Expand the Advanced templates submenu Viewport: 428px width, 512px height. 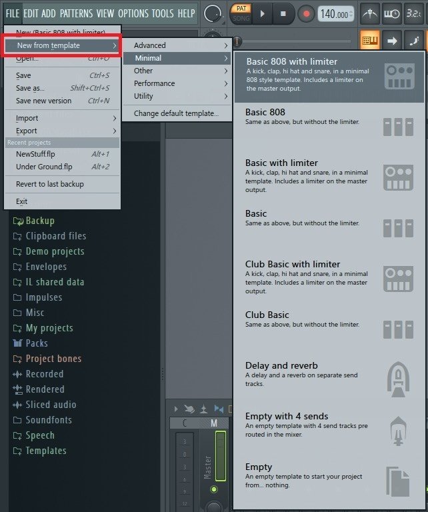[177, 45]
